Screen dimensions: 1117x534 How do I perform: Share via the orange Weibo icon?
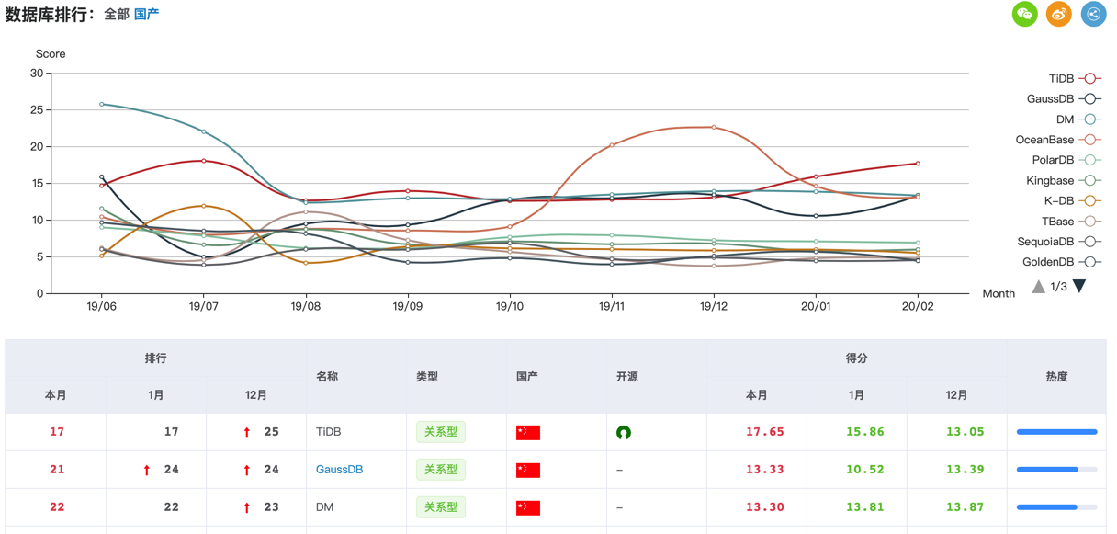pyautogui.click(x=1059, y=14)
